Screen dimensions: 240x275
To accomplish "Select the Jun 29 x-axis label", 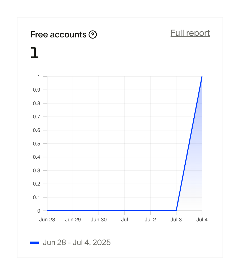I will tap(73, 220).
